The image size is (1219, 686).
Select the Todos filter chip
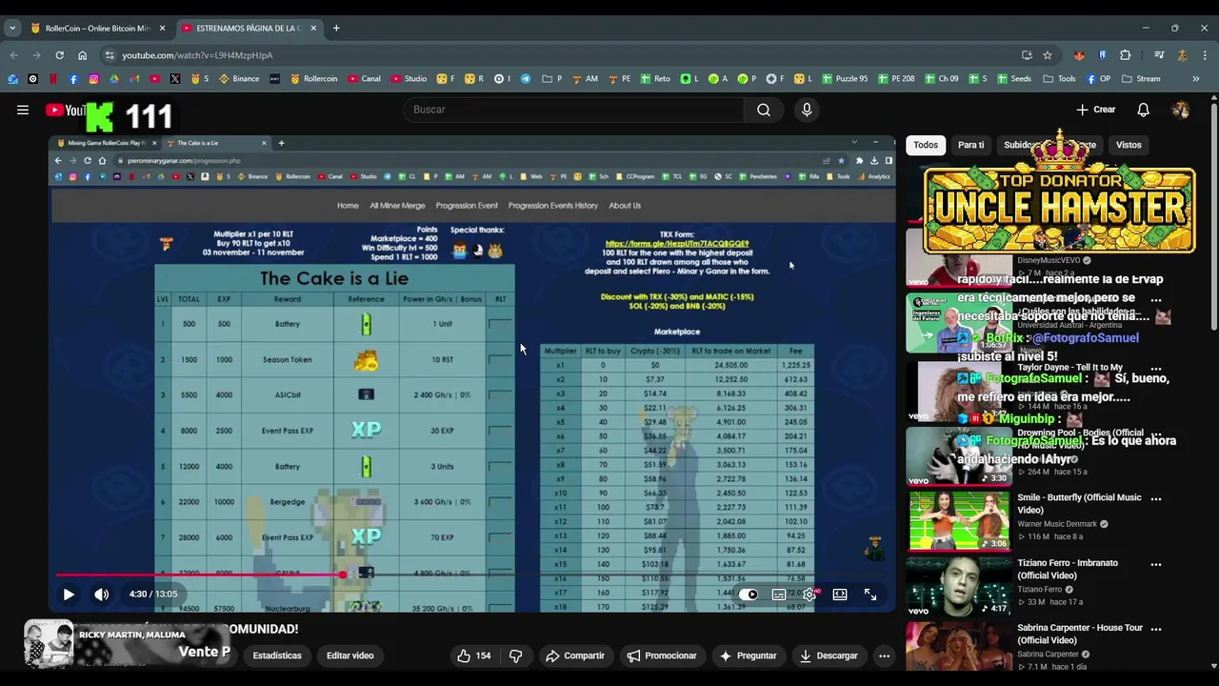tap(926, 145)
